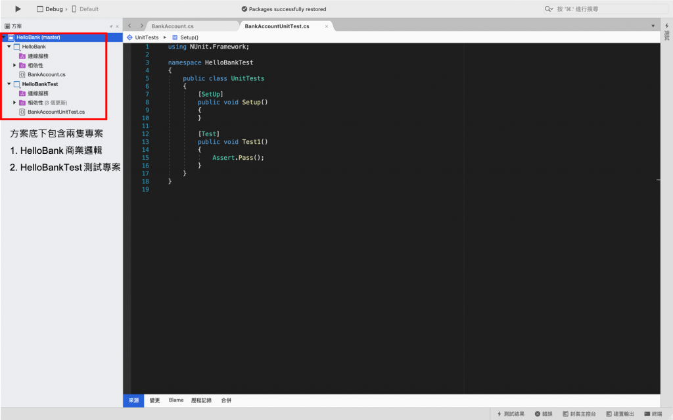Click the BankAccount.cs file icon in the tree
The width and height of the screenshot is (673, 420).
(22, 75)
